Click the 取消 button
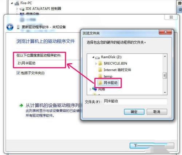 157,112
